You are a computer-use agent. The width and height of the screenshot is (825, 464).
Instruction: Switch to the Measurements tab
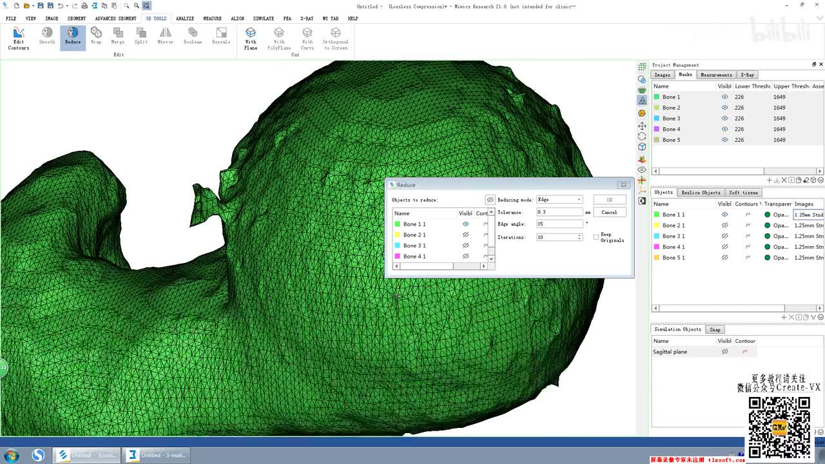tap(716, 75)
